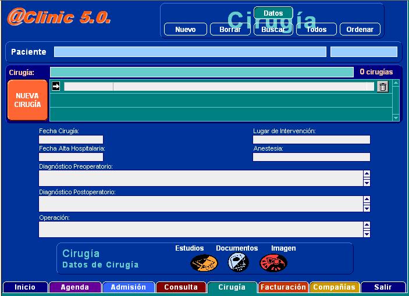The width and height of the screenshot is (409, 296).
Task: Switch to the Inicio tab
Action: [x=25, y=287]
